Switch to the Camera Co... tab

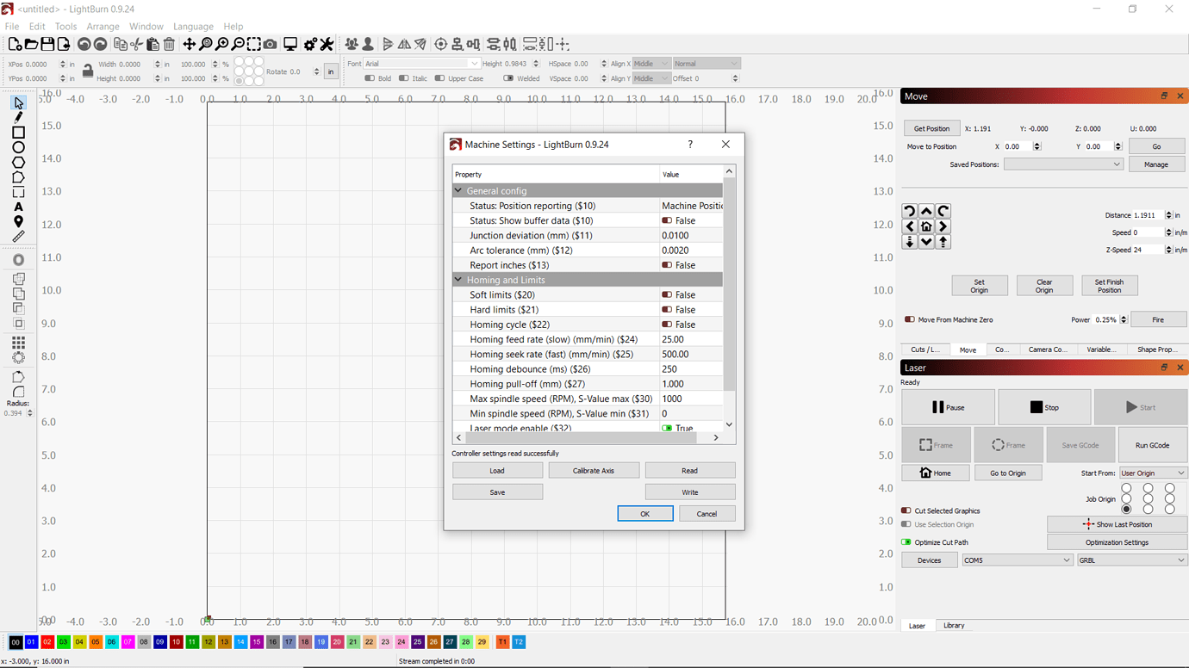point(1047,349)
